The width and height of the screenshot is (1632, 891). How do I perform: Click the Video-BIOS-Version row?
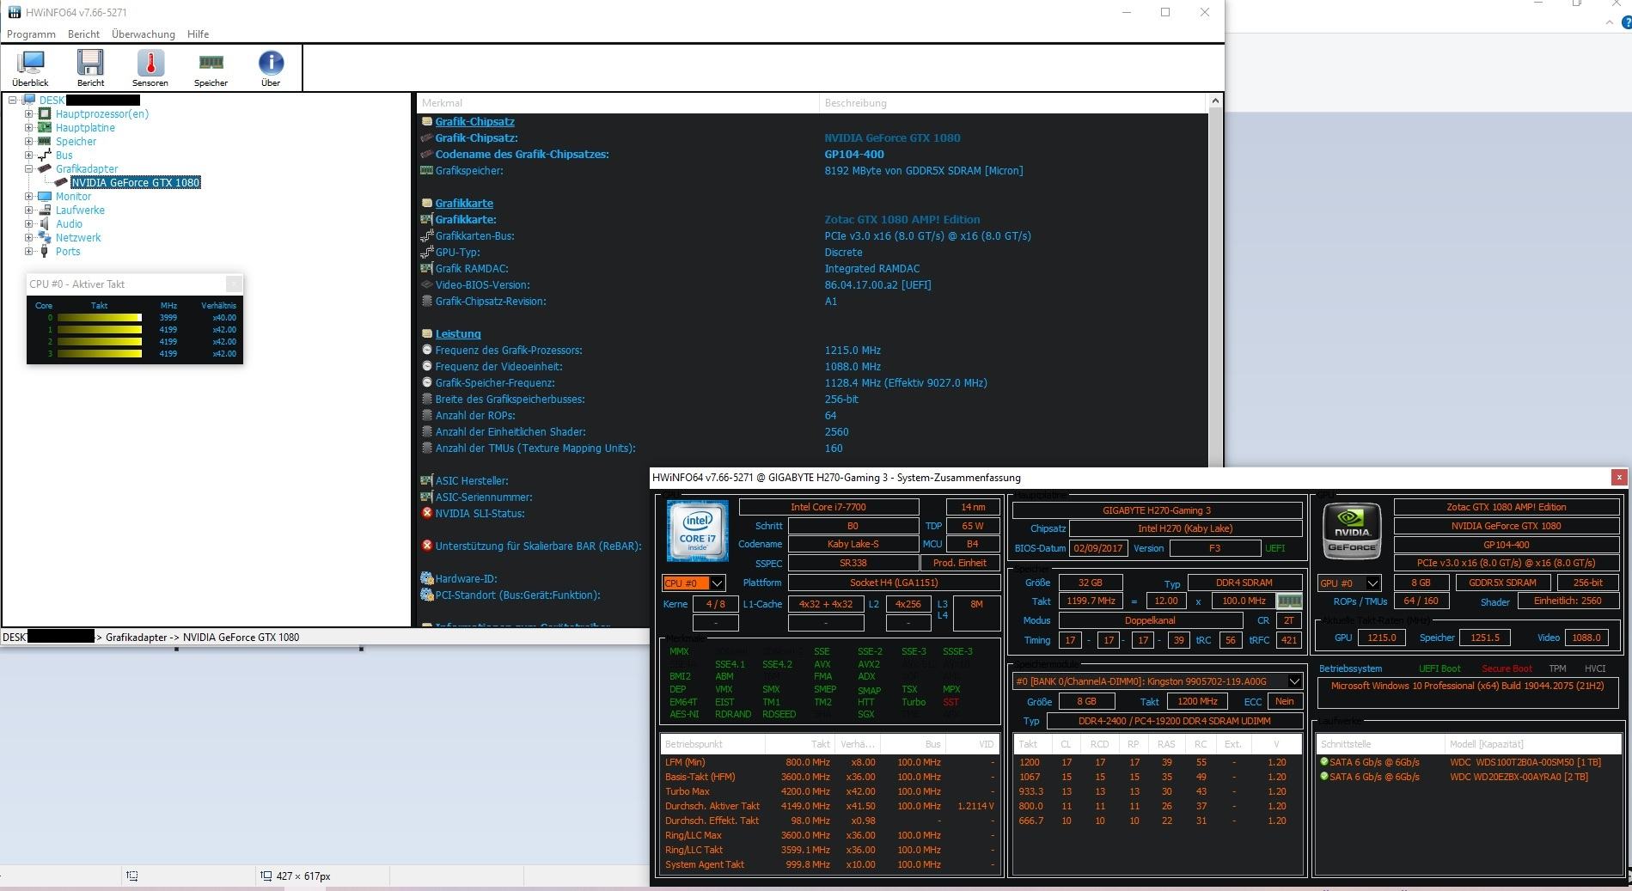click(812, 285)
